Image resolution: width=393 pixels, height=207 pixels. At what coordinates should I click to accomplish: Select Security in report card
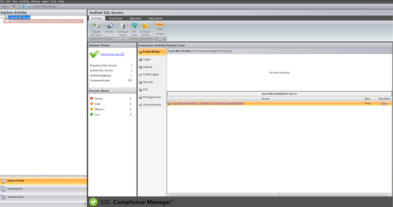152,82
